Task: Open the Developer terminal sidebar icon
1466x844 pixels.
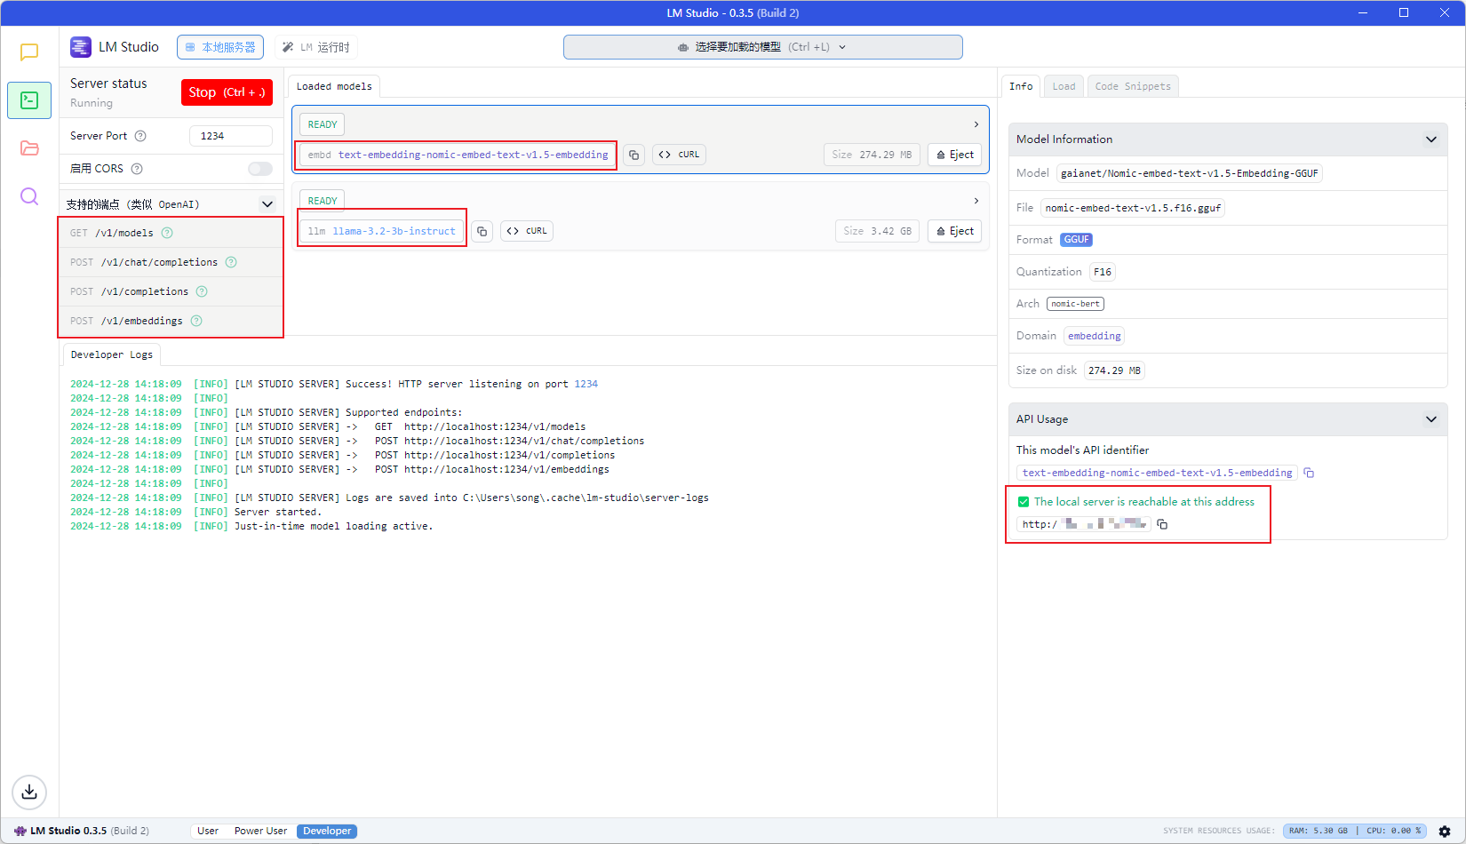Action: point(29,100)
